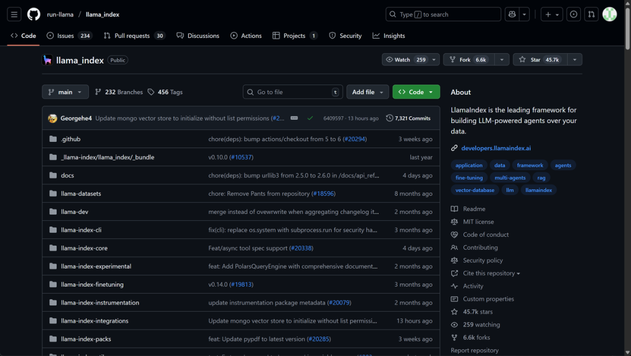Open the Pull requests tab
Viewport: 631px width, 356px height.
coord(134,36)
